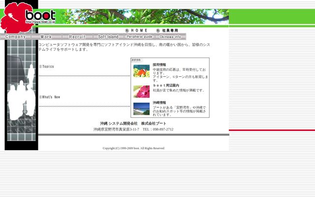This screenshot has height=197, width=315.
Task: Click the boot hibiscus logo
Action: click(x=28, y=18)
